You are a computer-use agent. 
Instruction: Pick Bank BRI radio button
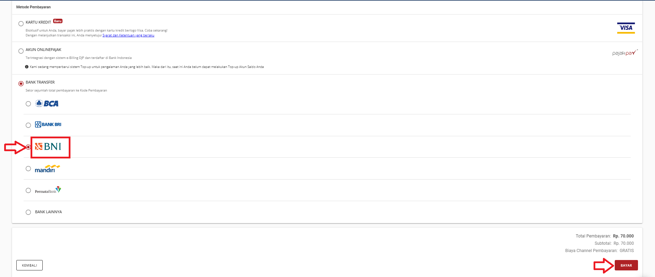point(28,125)
